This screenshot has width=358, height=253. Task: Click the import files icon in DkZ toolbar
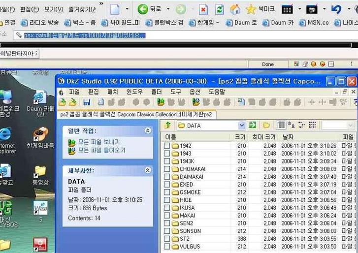pyautogui.click(x=196, y=102)
